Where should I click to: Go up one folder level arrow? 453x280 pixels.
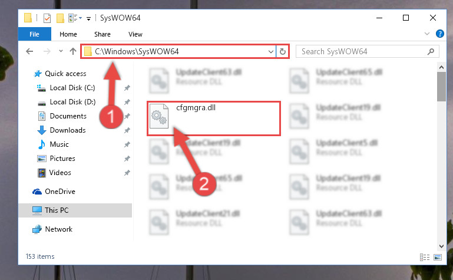[73, 51]
